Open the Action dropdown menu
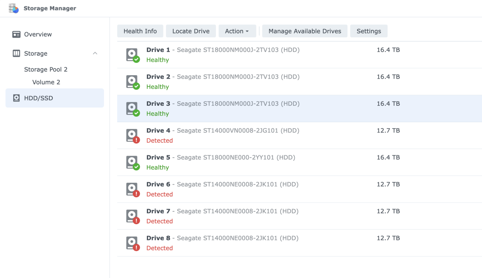Image resolution: width=482 pixels, height=278 pixels. pos(237,31)
